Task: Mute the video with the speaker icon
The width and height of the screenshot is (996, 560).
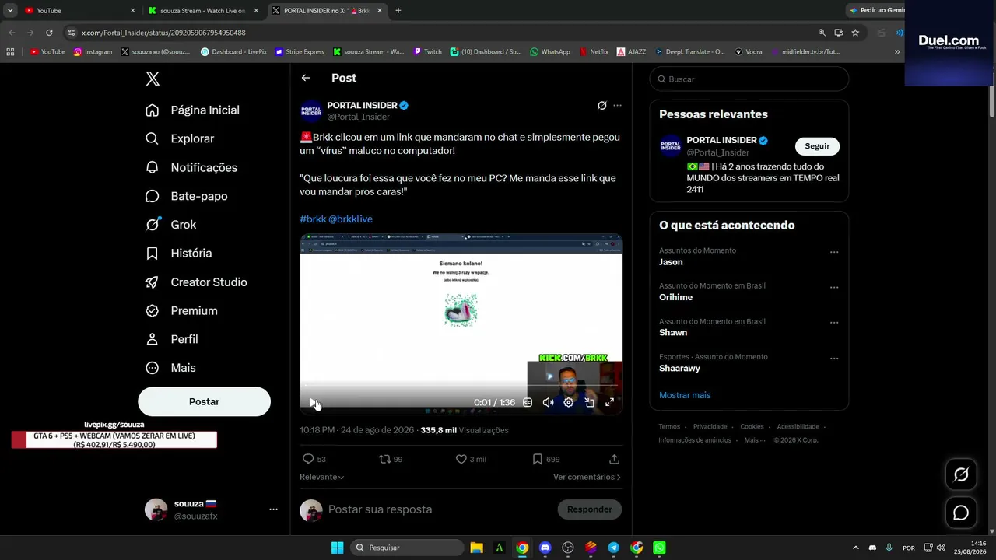Action: 548,402
